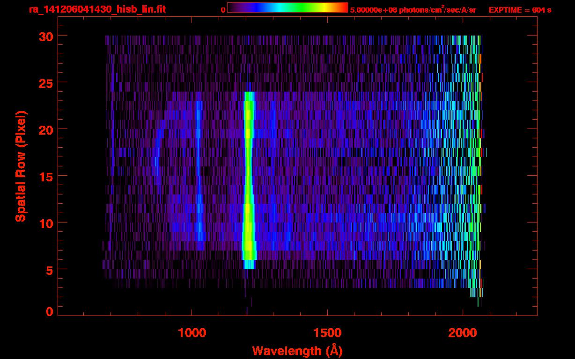Click the 10 spatial row tick label
The height and width of the screenshot is (359, 575).
pyautogui.click(x=45, y=223)
